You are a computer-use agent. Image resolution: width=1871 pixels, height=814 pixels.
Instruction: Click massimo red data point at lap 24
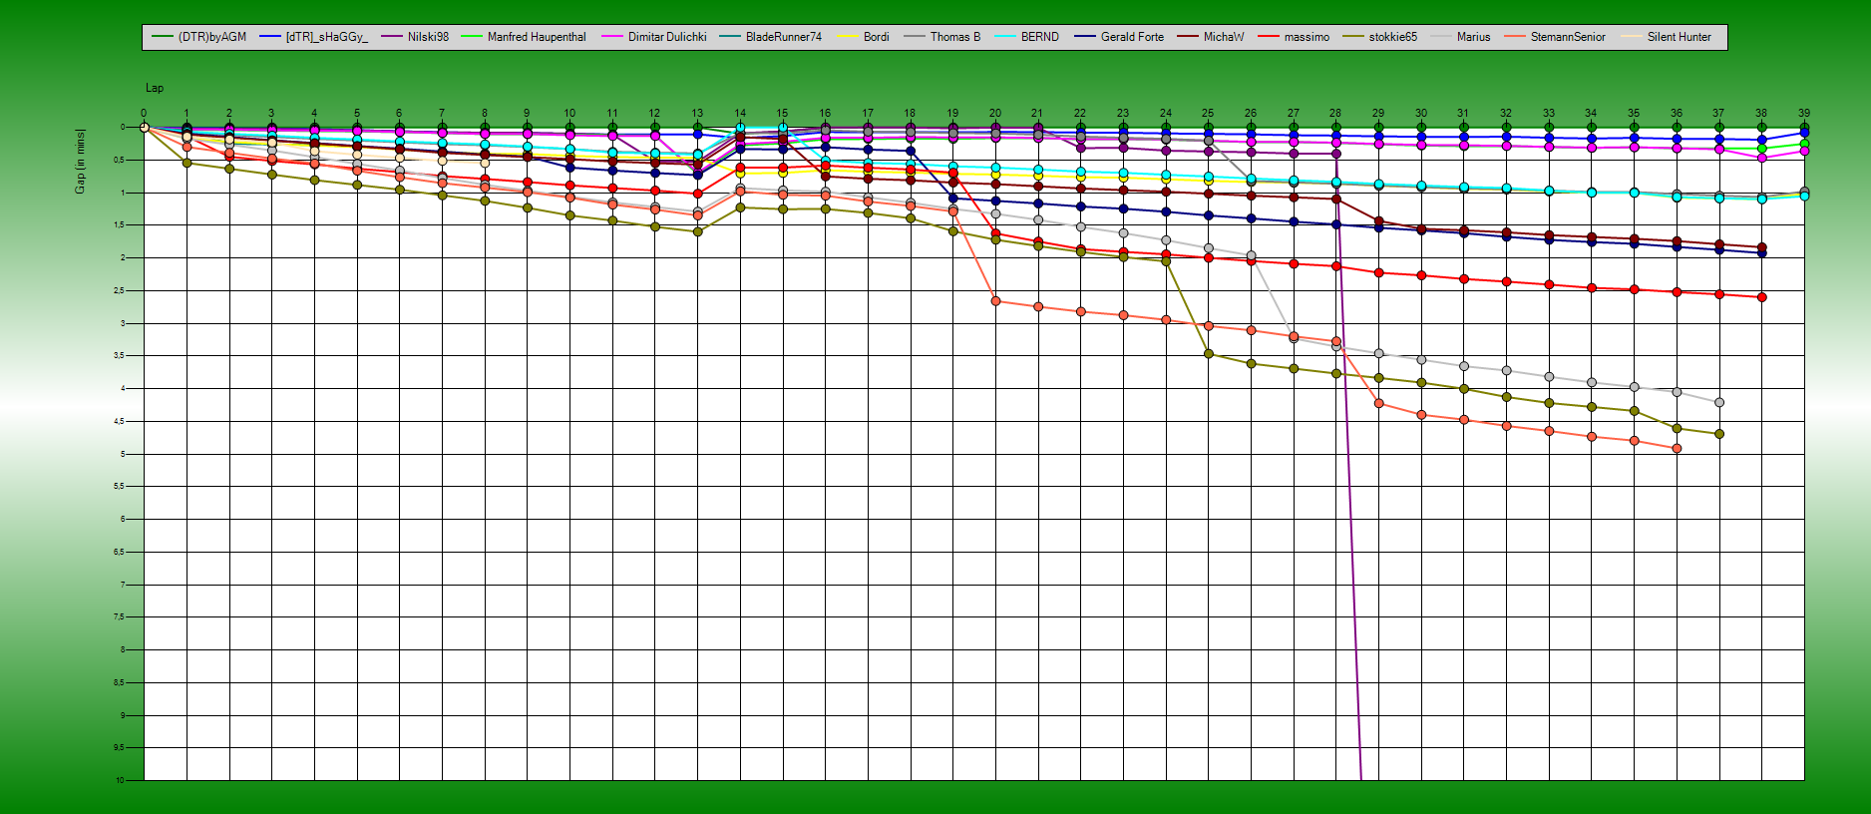tap(1166, 254)
